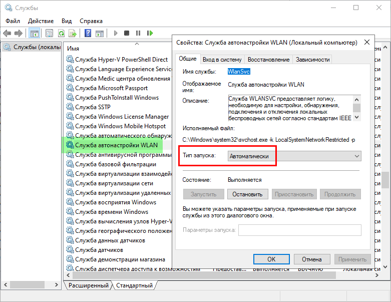Click the disabled Приостановить button
This screenshot has width=391, height=302.
(x=294, y=194)
